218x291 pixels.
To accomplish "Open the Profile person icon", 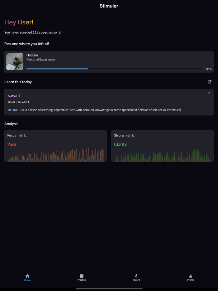I will [x=191, y=276].
